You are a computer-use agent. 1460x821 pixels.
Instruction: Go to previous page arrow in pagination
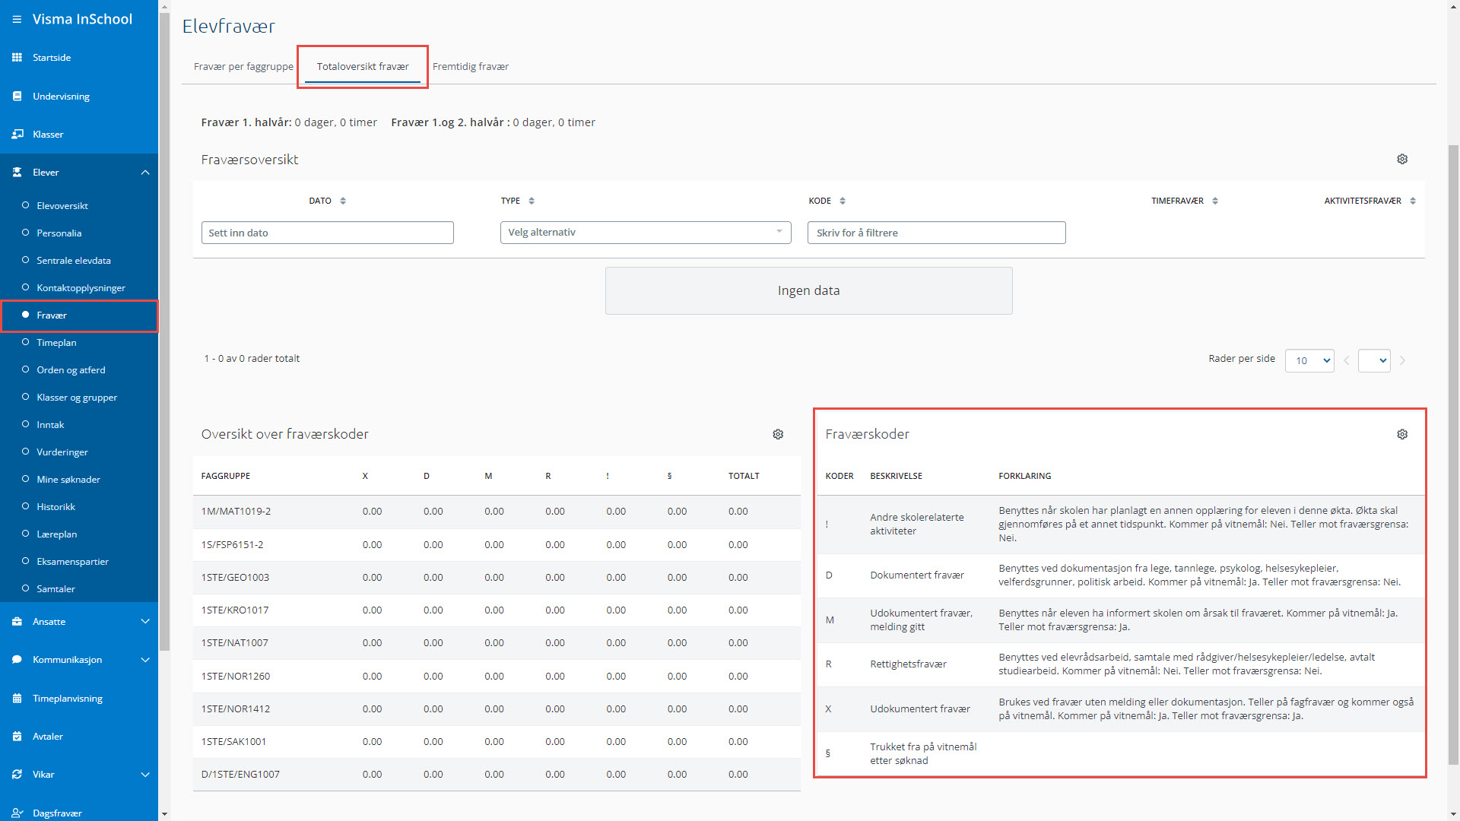click(1347, 360)
